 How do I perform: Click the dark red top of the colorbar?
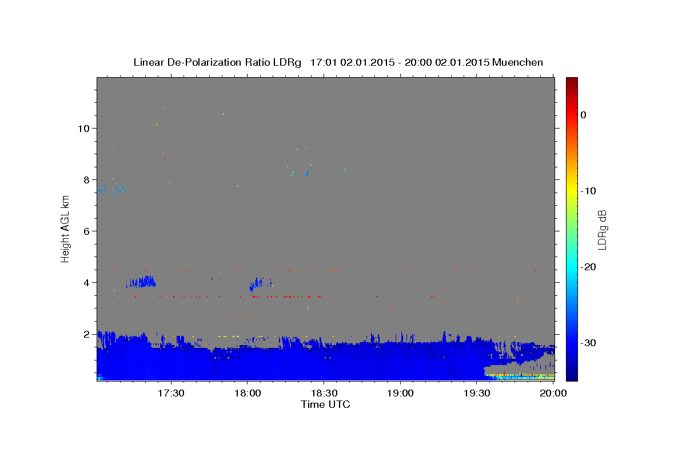pyautogui.click(x=572, y=82)
